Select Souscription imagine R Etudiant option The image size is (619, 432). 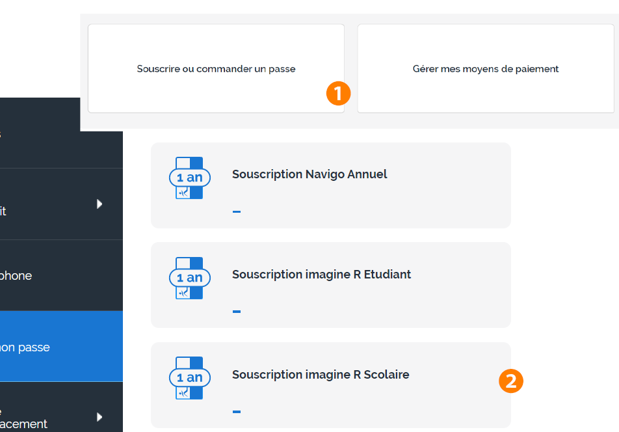[x=331, y=285]
